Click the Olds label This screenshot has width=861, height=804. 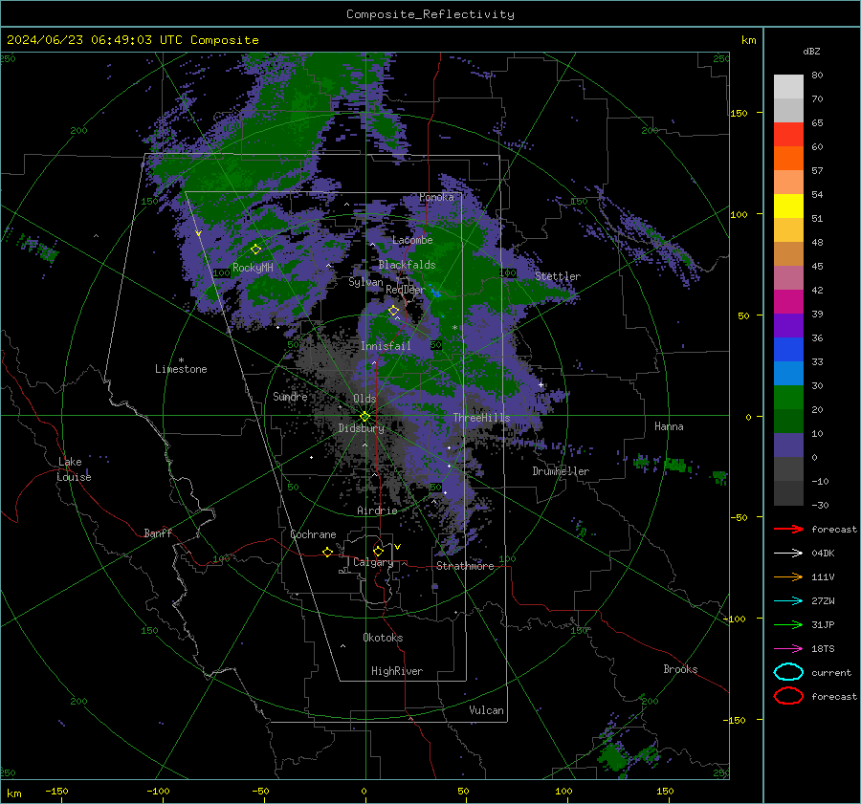point(364,399)
